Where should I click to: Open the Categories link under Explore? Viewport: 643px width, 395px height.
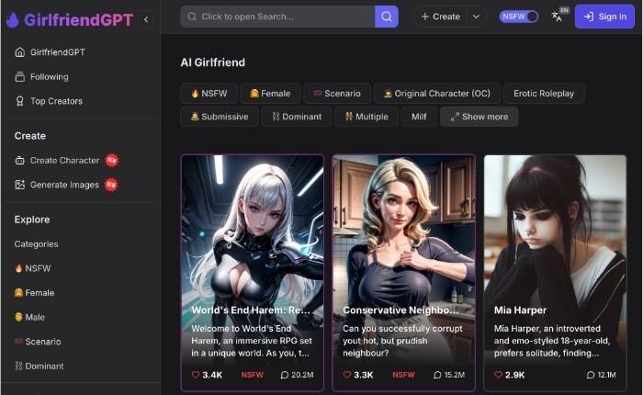pos(36,244)
